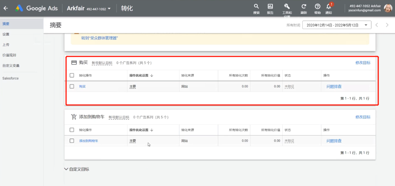This screenshot has width=395, height=186.
Task: Check the 购买 row checkbox
Action: [72, 86]
